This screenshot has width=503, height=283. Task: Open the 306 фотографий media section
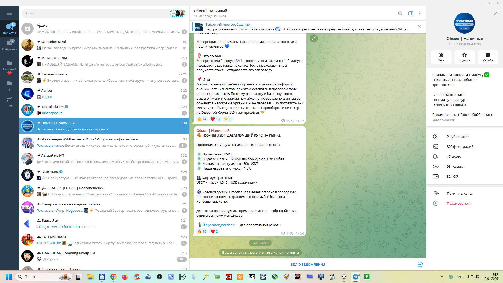(460, 146)
